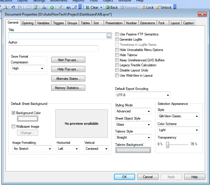210x185 pixels.
Task: Click the Redo toolbar icon
Action: (x=20, y=7)
